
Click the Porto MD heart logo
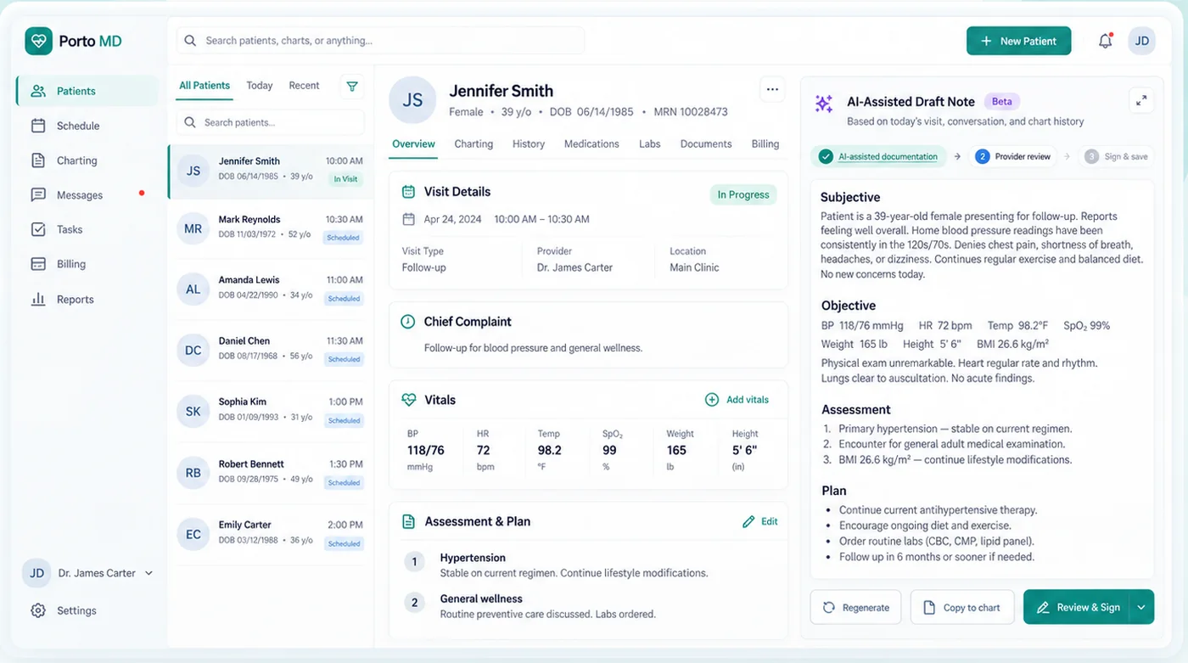[38, 41]
